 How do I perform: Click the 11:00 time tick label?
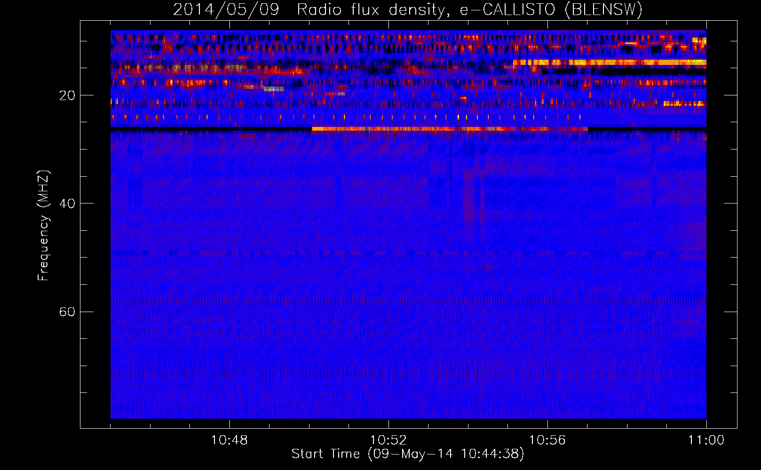click(706, 440)
